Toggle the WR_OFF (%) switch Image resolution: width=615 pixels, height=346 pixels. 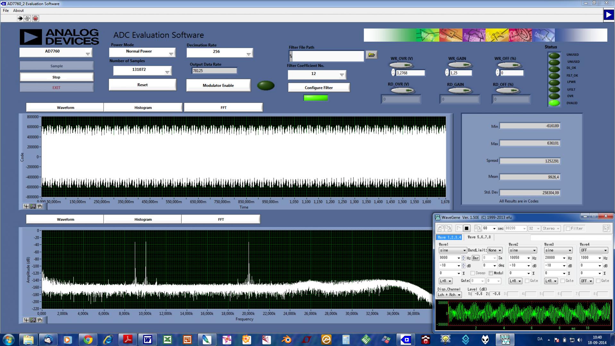tap(509, 65)
